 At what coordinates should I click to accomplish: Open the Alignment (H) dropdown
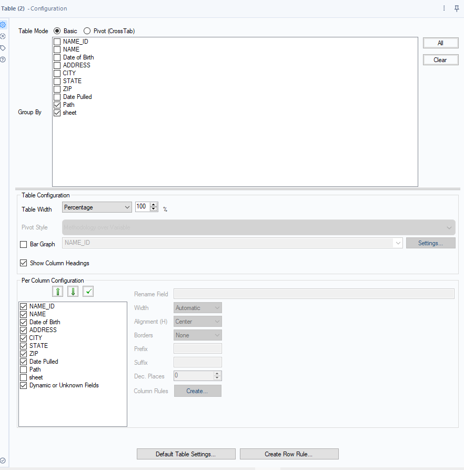click(x=217, y=321)
